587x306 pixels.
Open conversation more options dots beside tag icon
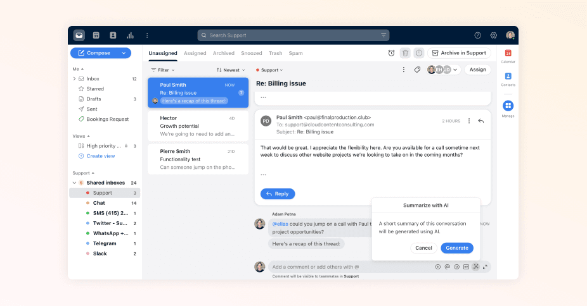[x=404, y=70]
